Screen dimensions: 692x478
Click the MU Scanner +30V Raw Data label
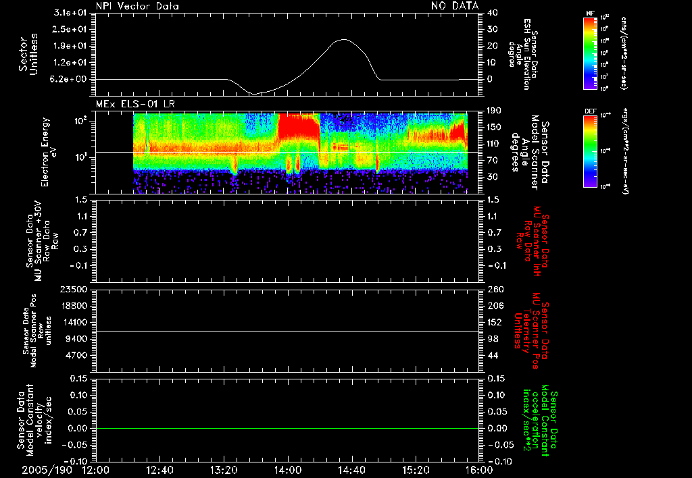[42, 241]
